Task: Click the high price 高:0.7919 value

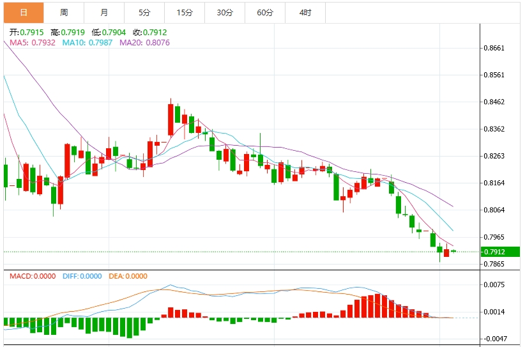Action: click(68, 33)
